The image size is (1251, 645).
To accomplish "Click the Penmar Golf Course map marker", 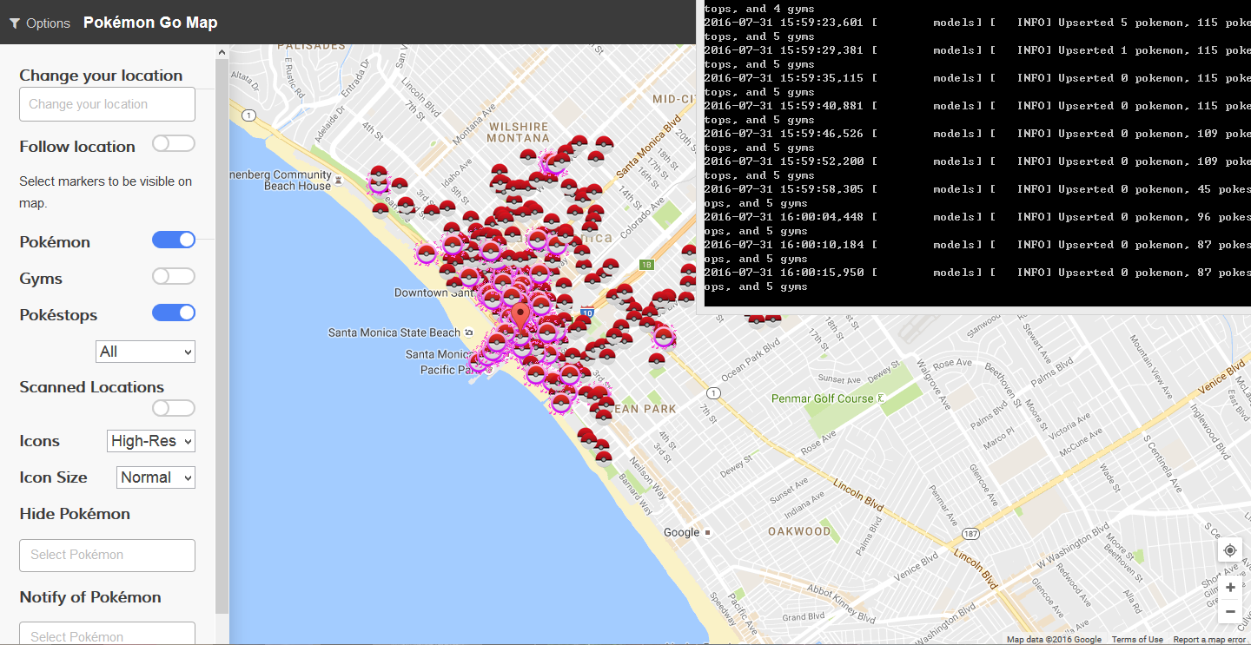I will tap(881, 398).
